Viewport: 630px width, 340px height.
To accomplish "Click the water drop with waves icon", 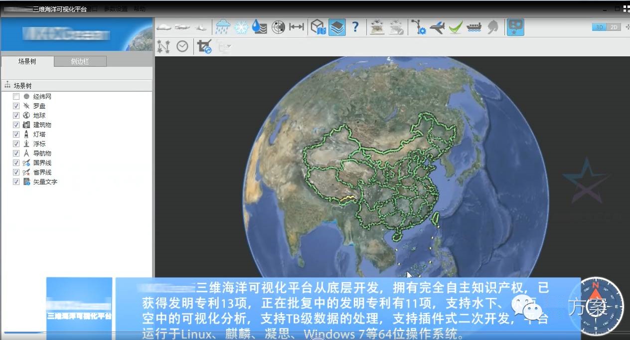I will tap(259, 27).
